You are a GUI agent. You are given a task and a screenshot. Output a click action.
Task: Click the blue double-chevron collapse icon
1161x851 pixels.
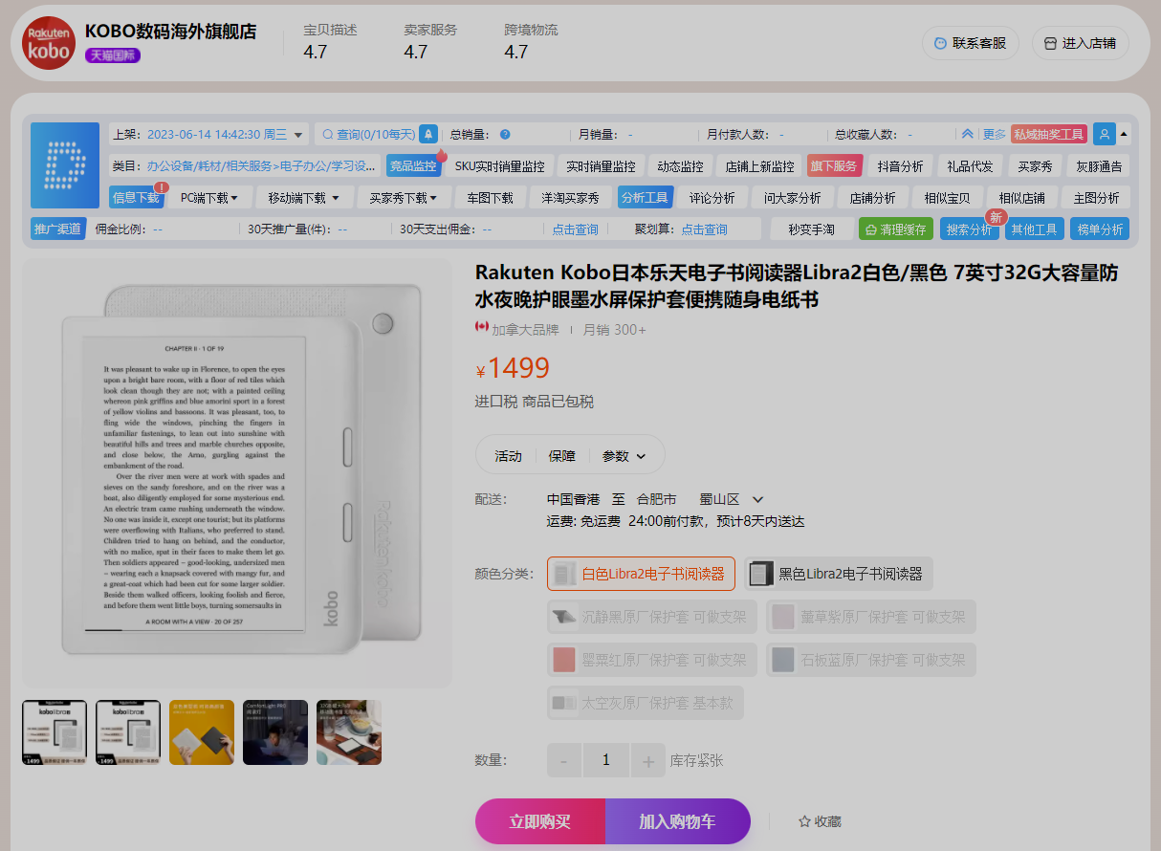[967, 135]
